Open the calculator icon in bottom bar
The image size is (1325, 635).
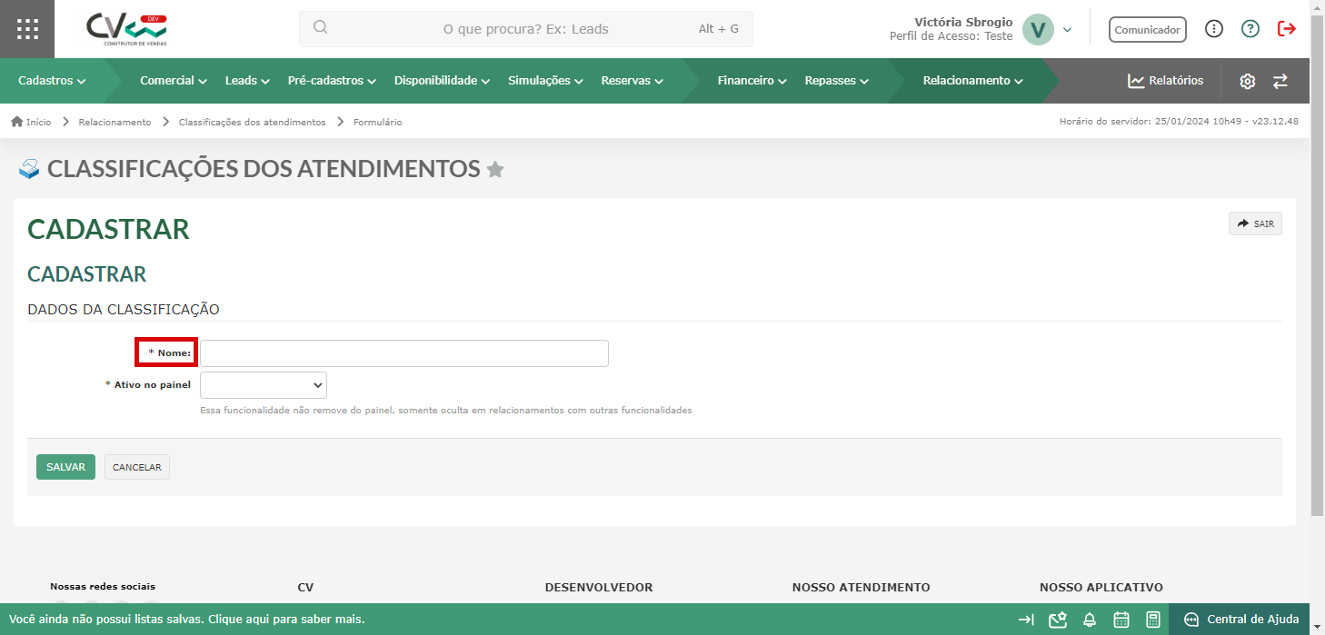1153,620
